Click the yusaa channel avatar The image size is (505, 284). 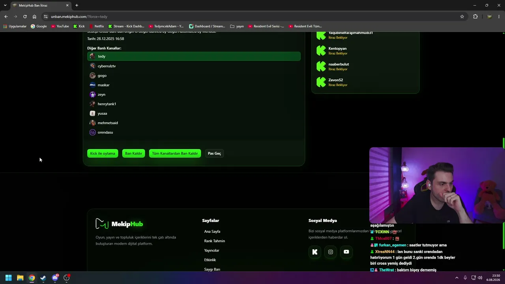[92, 113]
